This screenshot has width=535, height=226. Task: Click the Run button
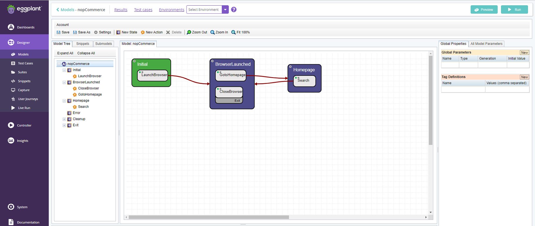pyautogui.click(x=514, y=10)
